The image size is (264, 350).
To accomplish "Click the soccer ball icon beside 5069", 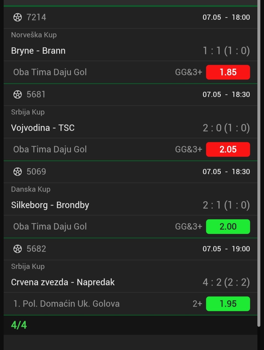I will click(18, 172).
